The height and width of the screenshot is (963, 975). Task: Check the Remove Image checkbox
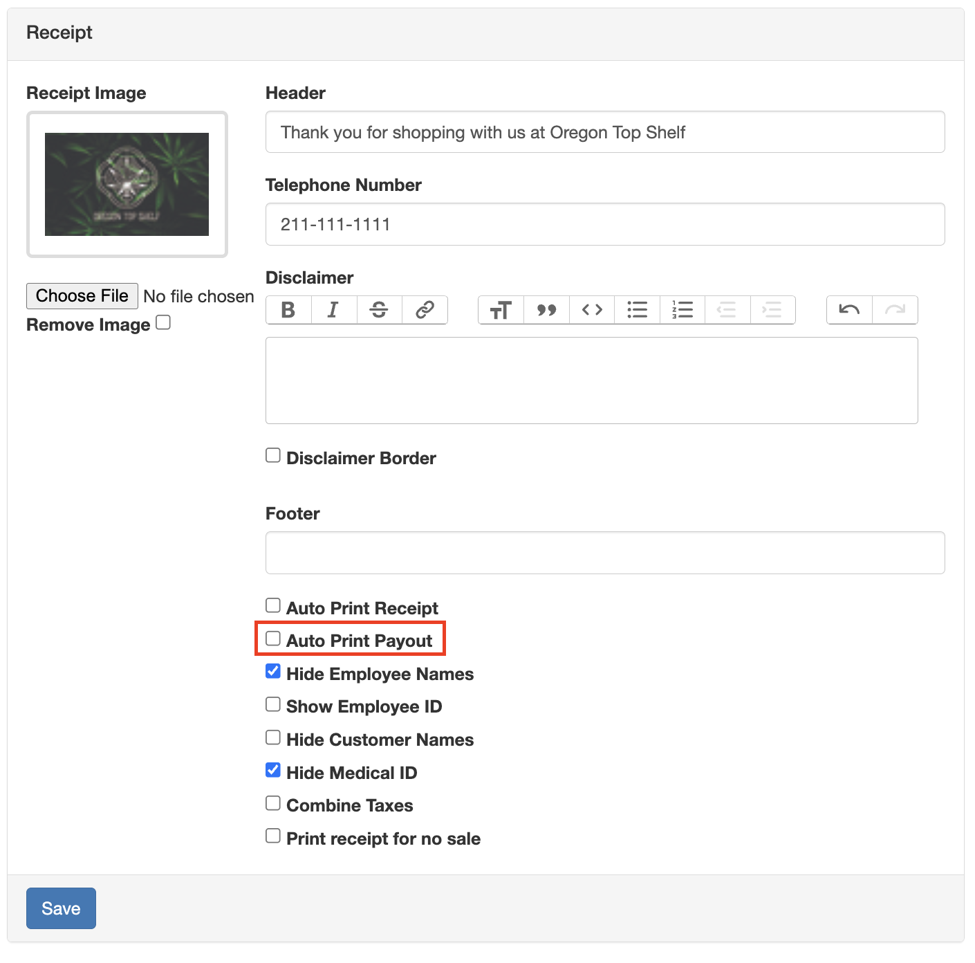(163, 322)
